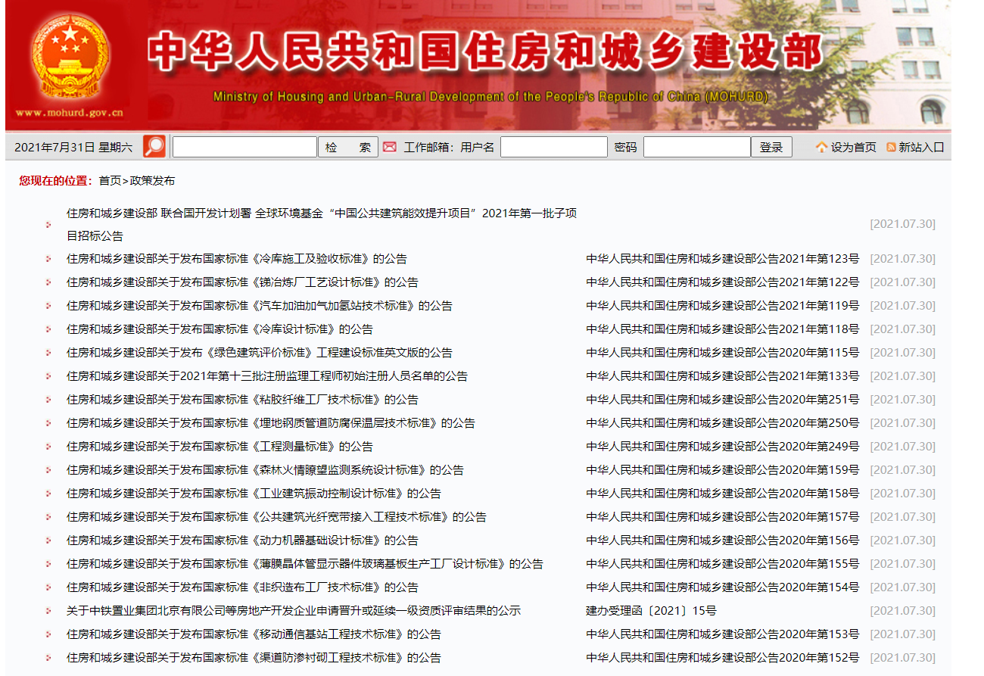
Task: Open the 薄膜晶体管显示器件玻璃基板生产工厂设计标准 announcement
Action: point(304,564)
